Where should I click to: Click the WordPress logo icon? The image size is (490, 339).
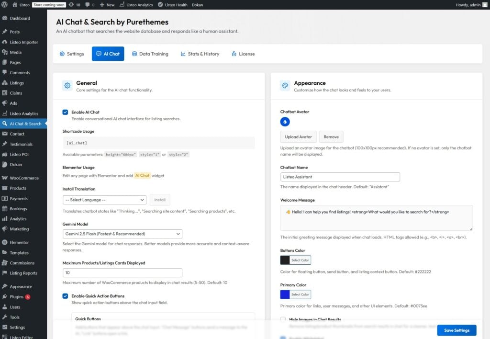click(5, 5)
